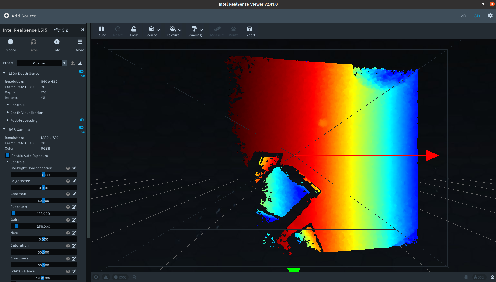Dismiss notifications with the X in status bar
This screenshot has height=282, width=496.
[x=96, y=277]
